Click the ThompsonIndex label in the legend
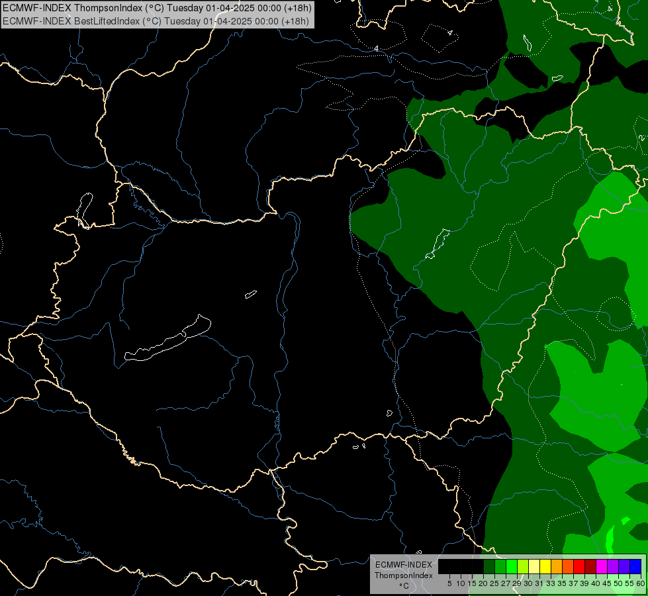This screenshot has height=596, width=648. coord(404,575)
